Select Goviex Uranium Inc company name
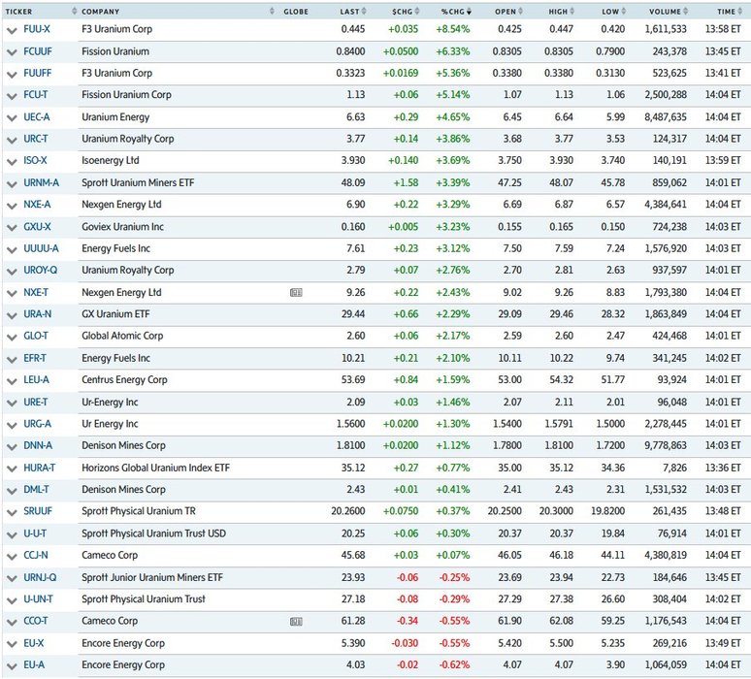Image resolution: width=751 pixels, height=679 pixels. pyautogui.click(x=122, y=227)
